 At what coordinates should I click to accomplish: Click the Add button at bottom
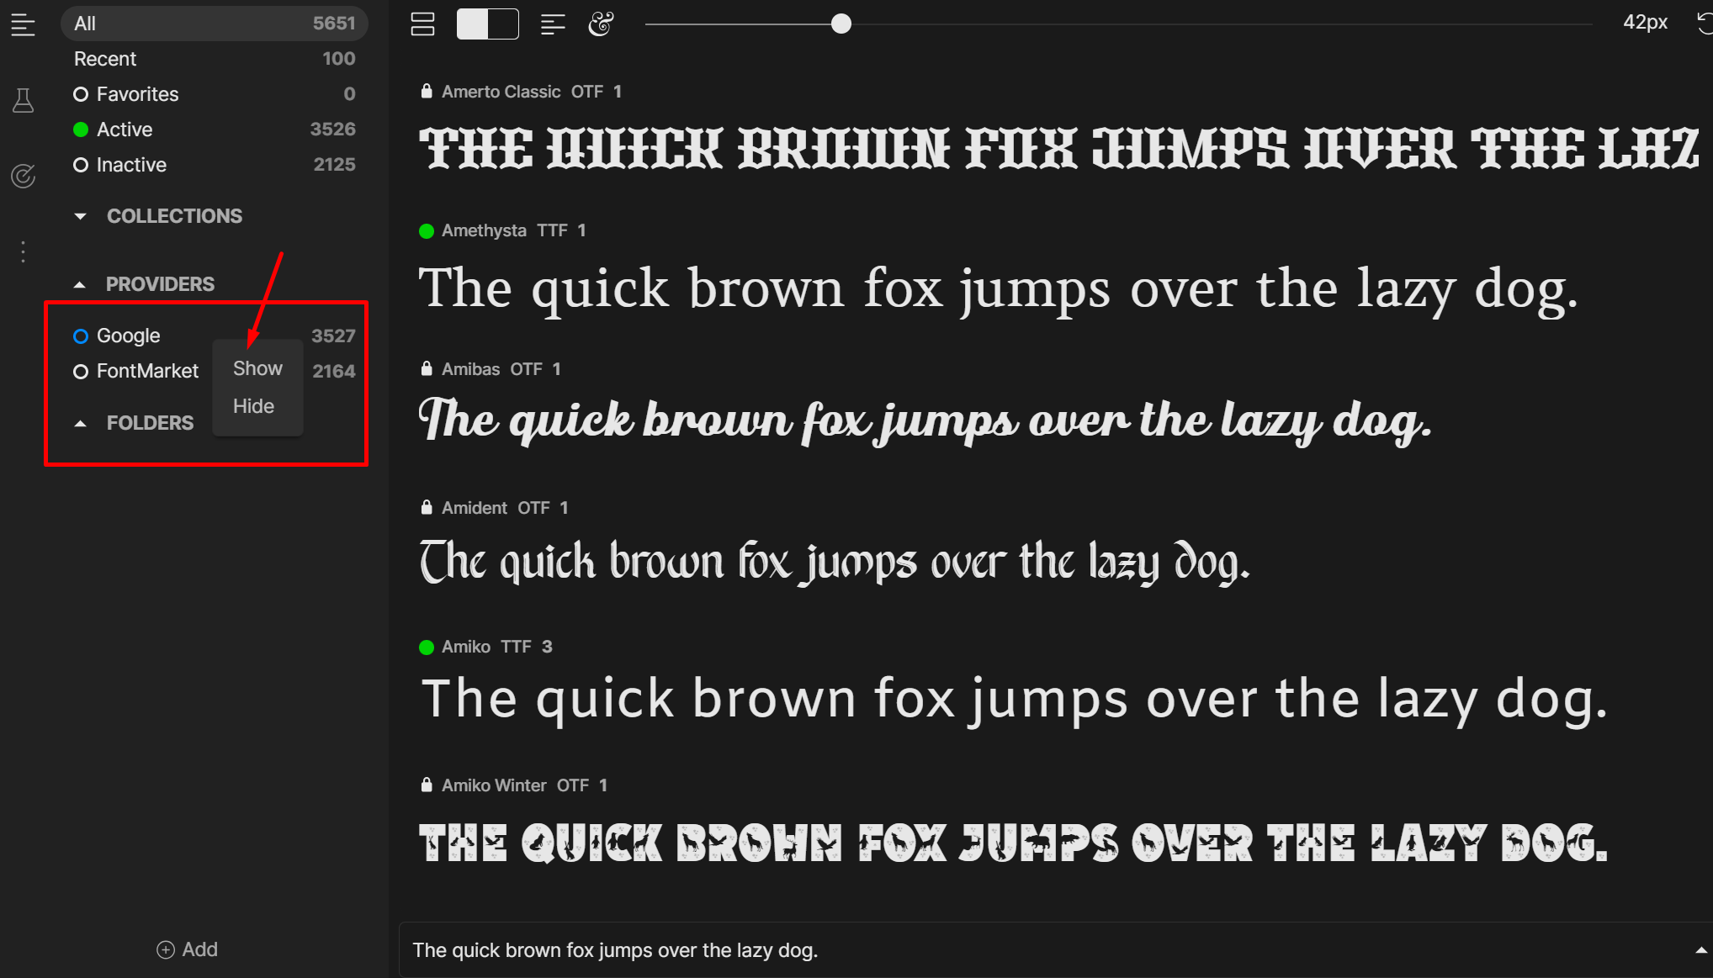pyautogui.click(x=187, y=949)
